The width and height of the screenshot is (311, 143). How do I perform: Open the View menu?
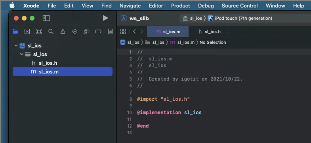tap(88, 6)
